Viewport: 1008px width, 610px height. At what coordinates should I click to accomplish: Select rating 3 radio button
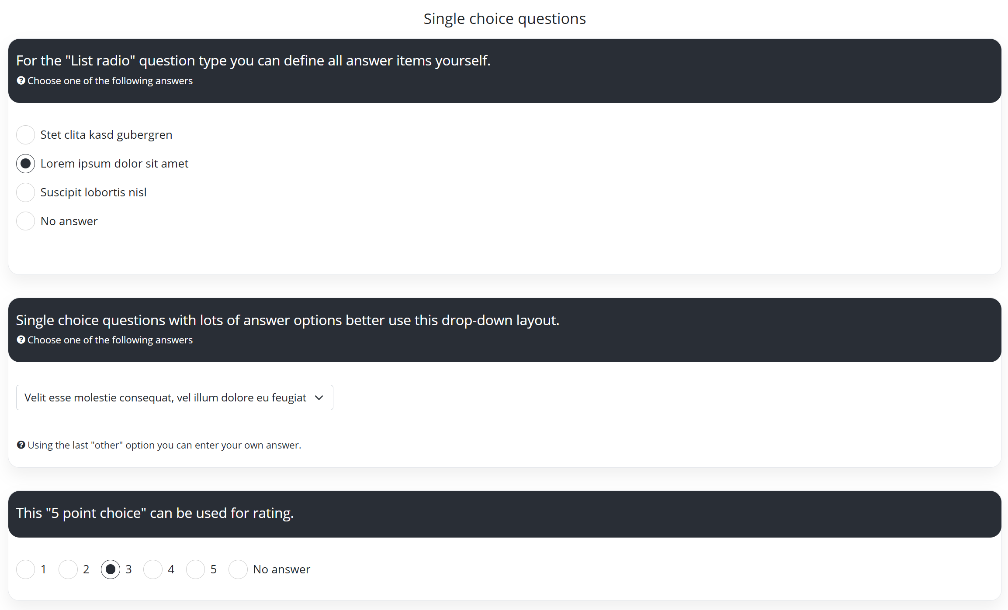[x=111, y=569]
